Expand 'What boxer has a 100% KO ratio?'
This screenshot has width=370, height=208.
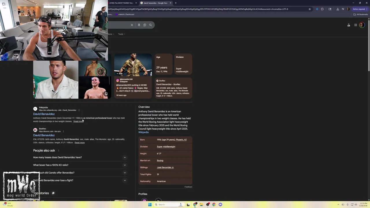(x=80, y=165)
